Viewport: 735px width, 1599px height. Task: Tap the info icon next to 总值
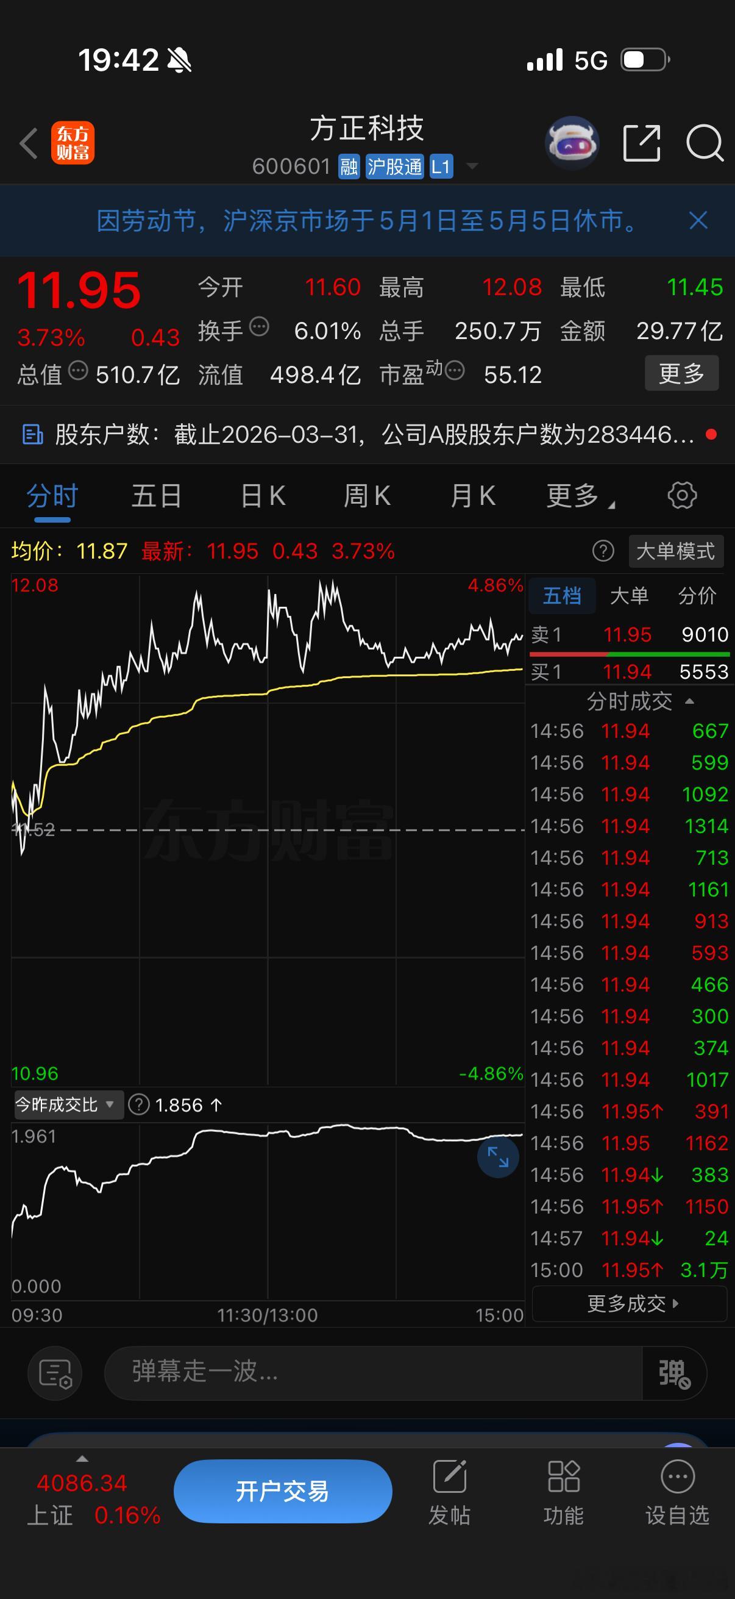click(x=78, y=371)
